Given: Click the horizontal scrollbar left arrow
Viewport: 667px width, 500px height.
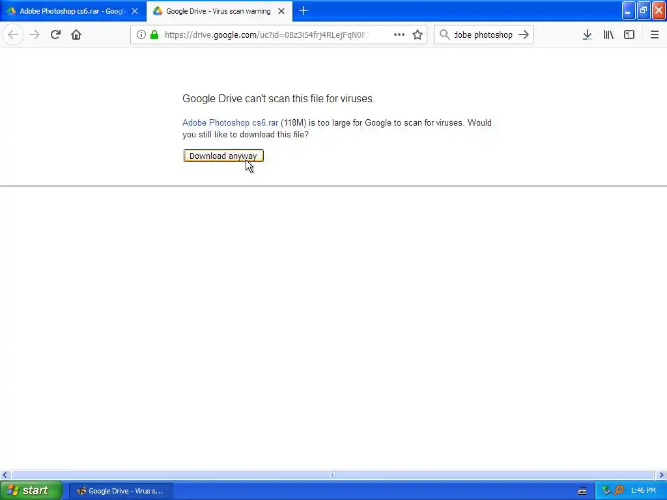Looking at the screenshot, I should (x=5, y=475).
